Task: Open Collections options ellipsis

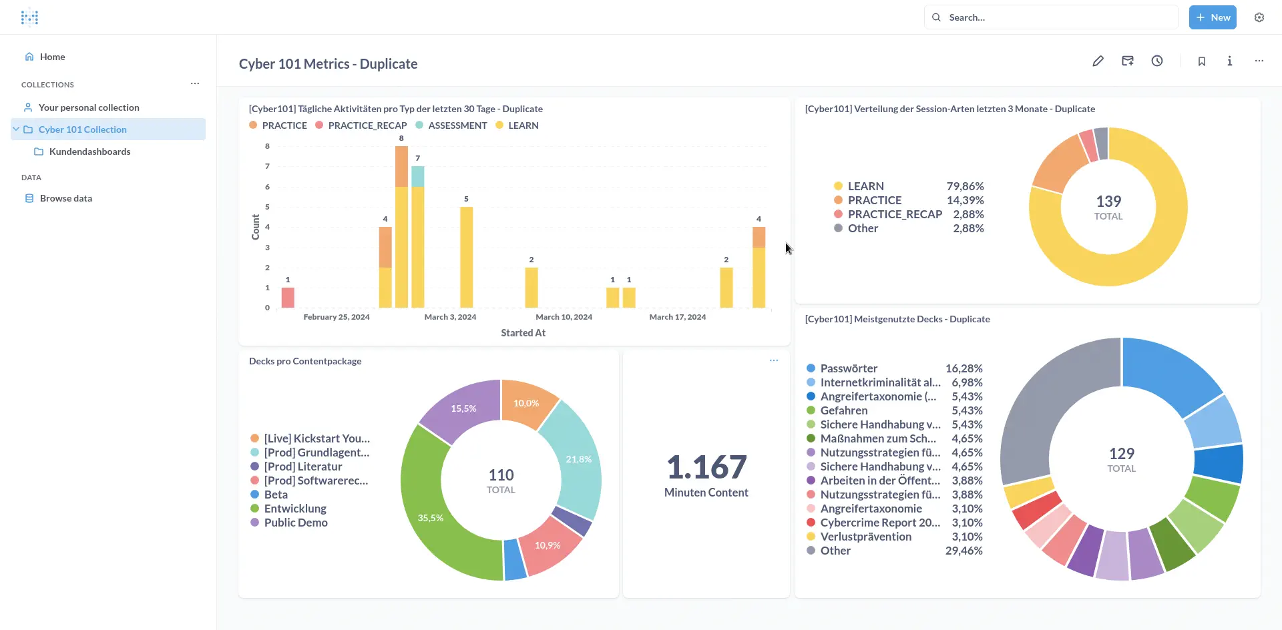Action: point(195,84)
